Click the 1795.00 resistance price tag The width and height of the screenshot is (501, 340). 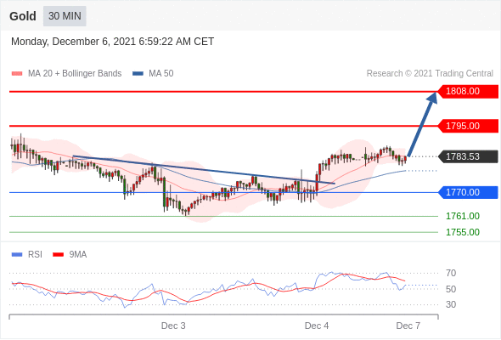pos(468,126)
